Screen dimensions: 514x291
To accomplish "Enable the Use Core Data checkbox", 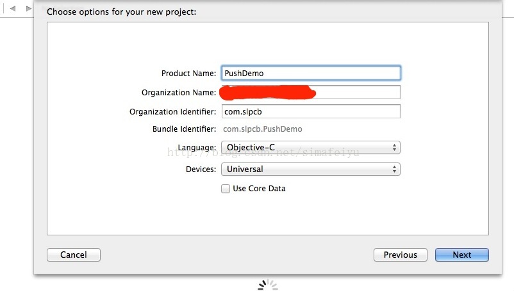I will pos(226,189).
